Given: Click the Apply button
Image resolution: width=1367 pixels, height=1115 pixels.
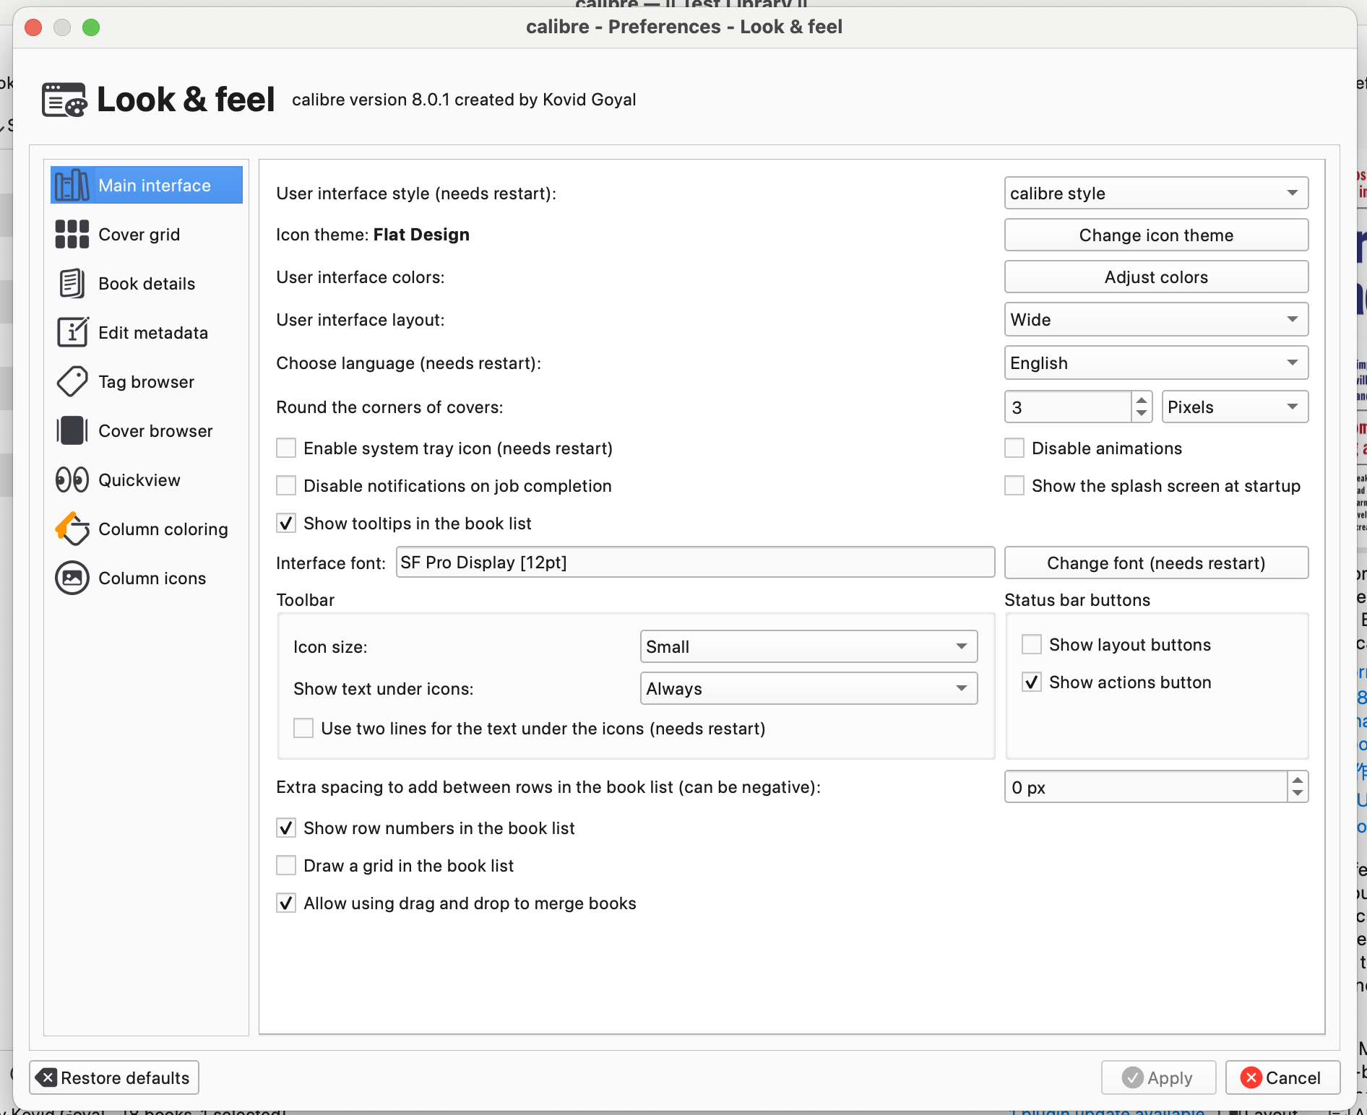Looking at the screenshot, I should coord(1158,1077).
